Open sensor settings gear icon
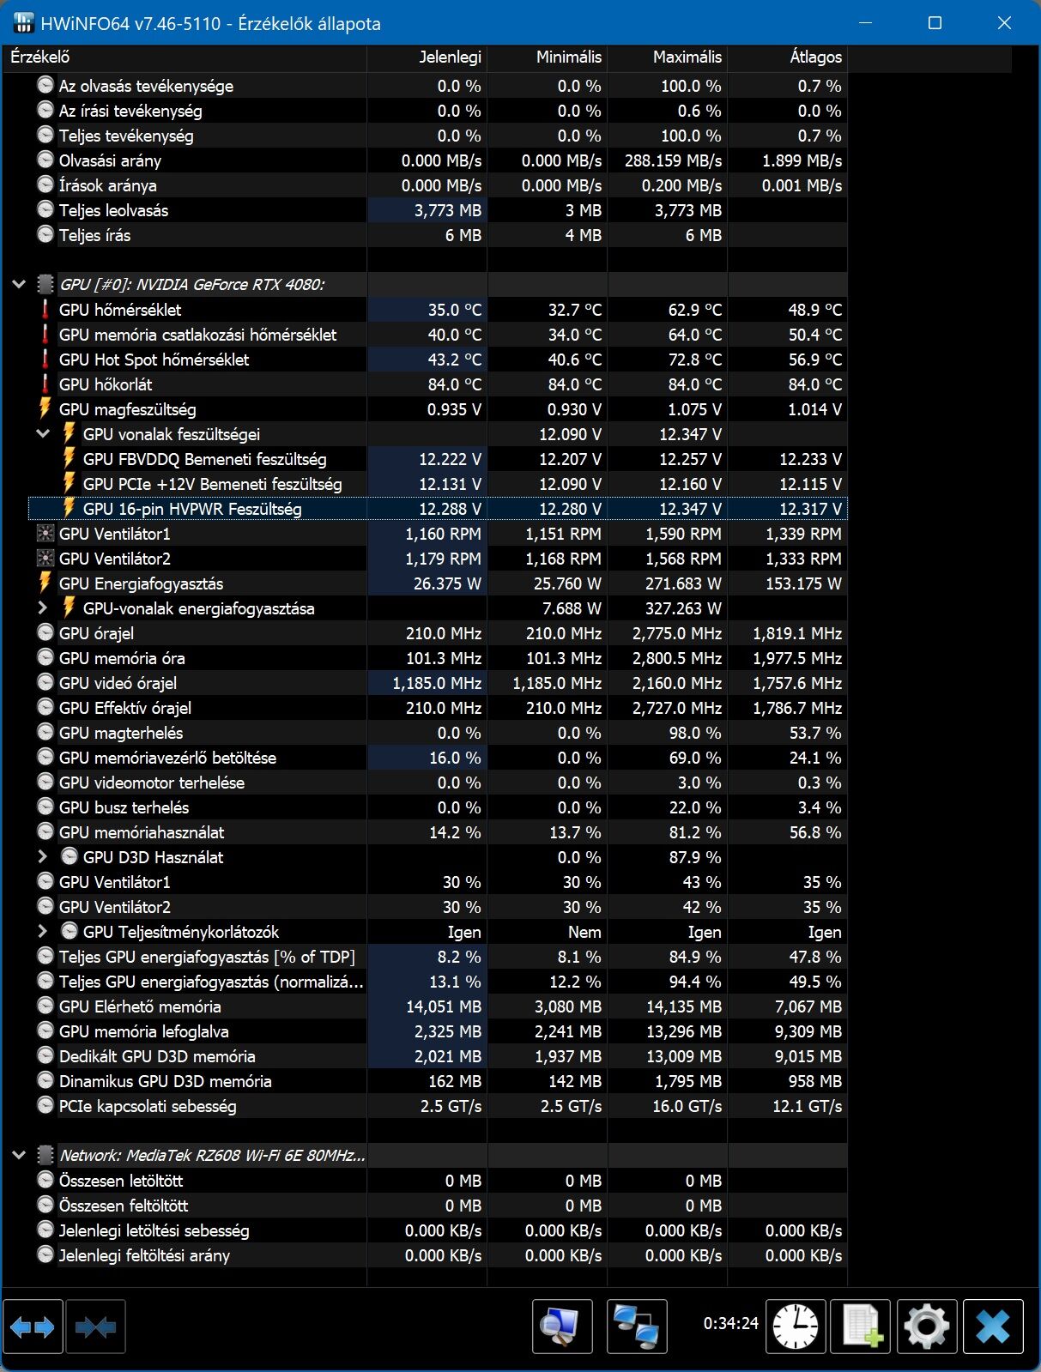The image size is (1041, 1372). point(927,1327)
